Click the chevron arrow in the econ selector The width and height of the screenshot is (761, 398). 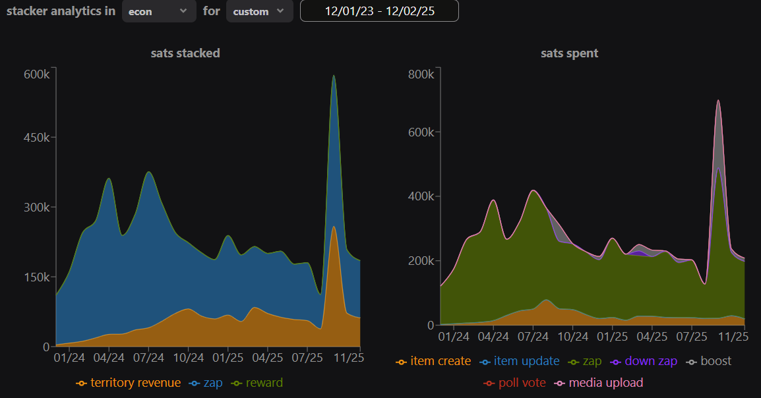[183, 11]
